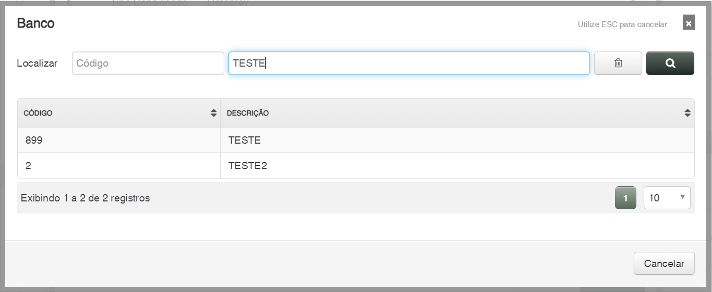Click the 'Exibindo 1 a 2 de 2 registros' text

tap(85, 198)
